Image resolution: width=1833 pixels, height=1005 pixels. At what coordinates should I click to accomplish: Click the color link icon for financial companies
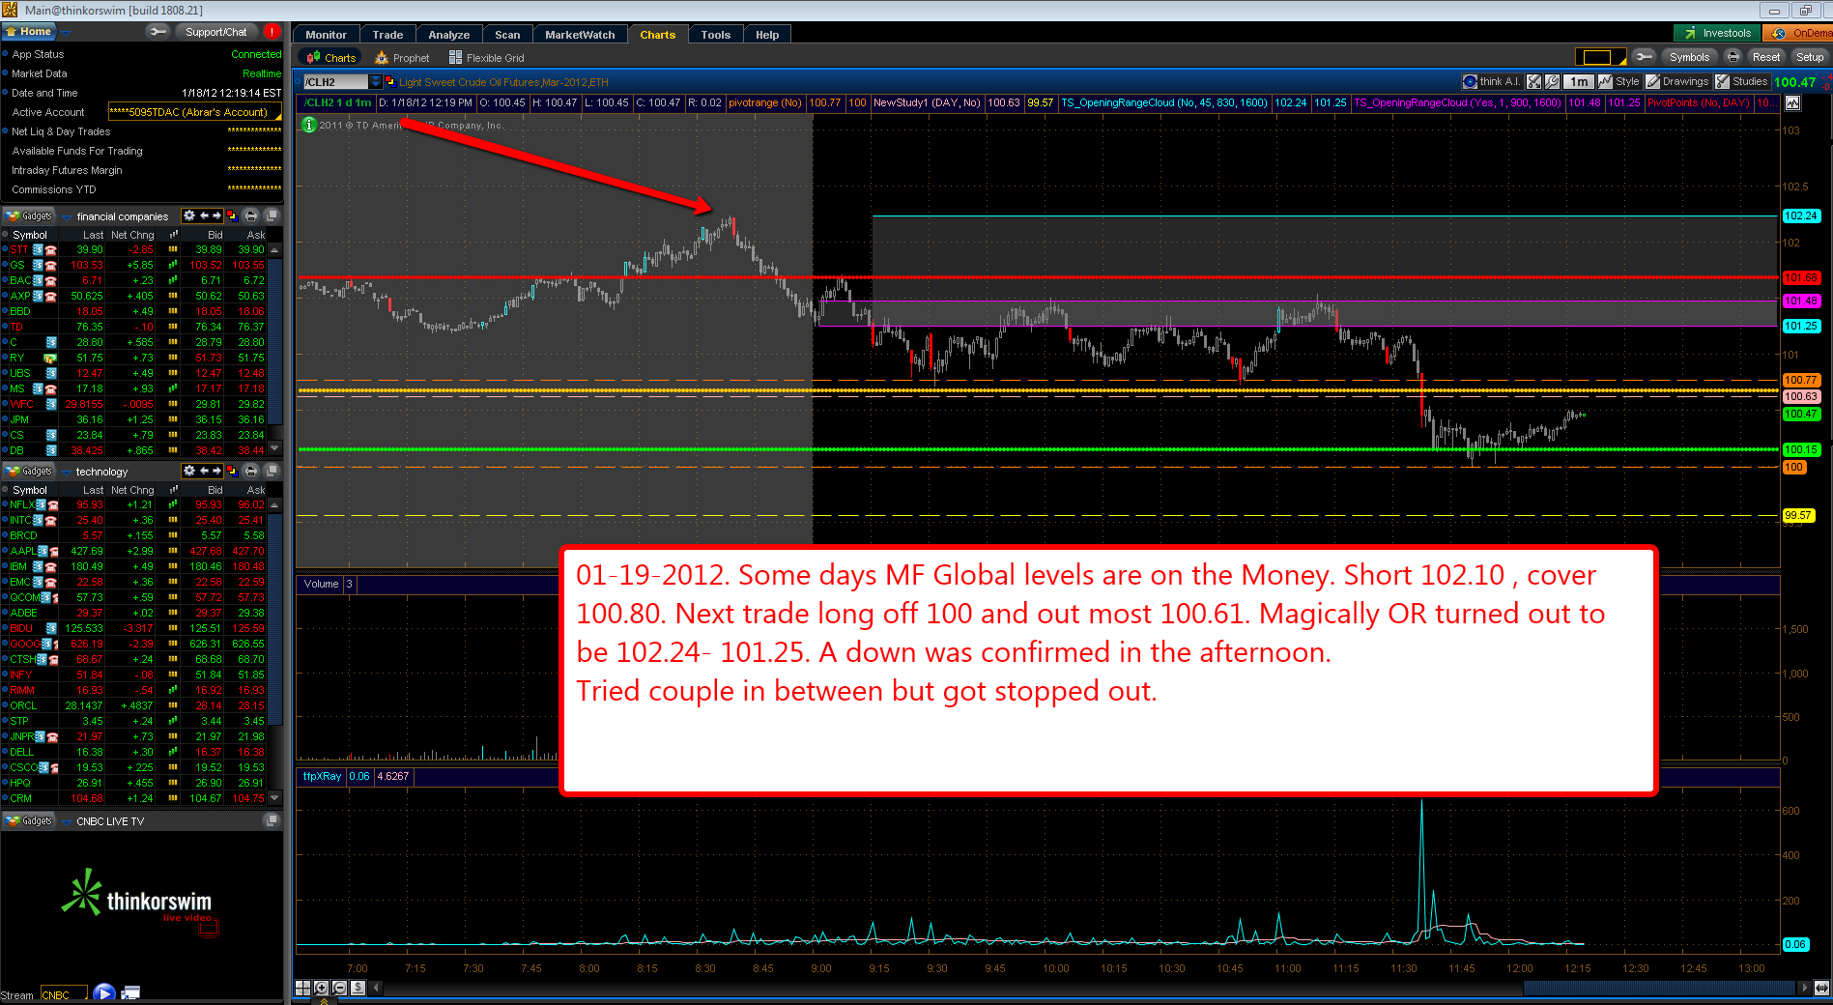point(232,215)
